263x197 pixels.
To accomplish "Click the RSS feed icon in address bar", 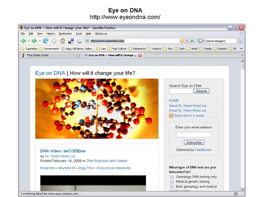I will [x=182, y=41].
